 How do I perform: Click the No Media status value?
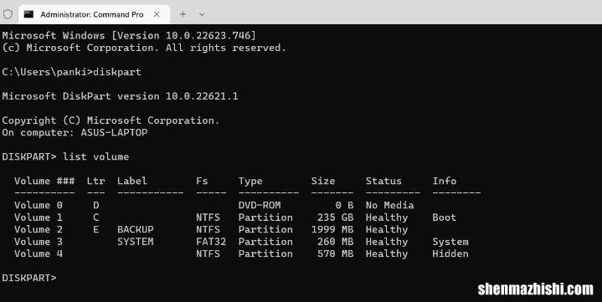click(389, 205)
